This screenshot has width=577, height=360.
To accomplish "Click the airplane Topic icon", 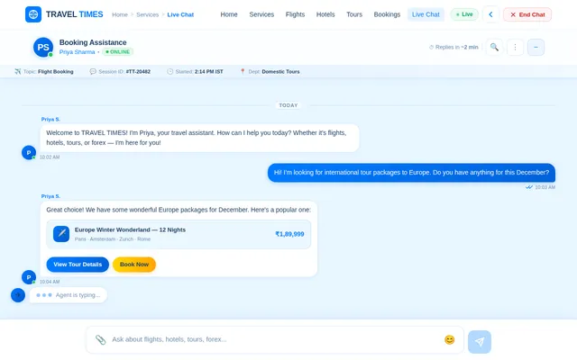I will (x=18, y=71).
